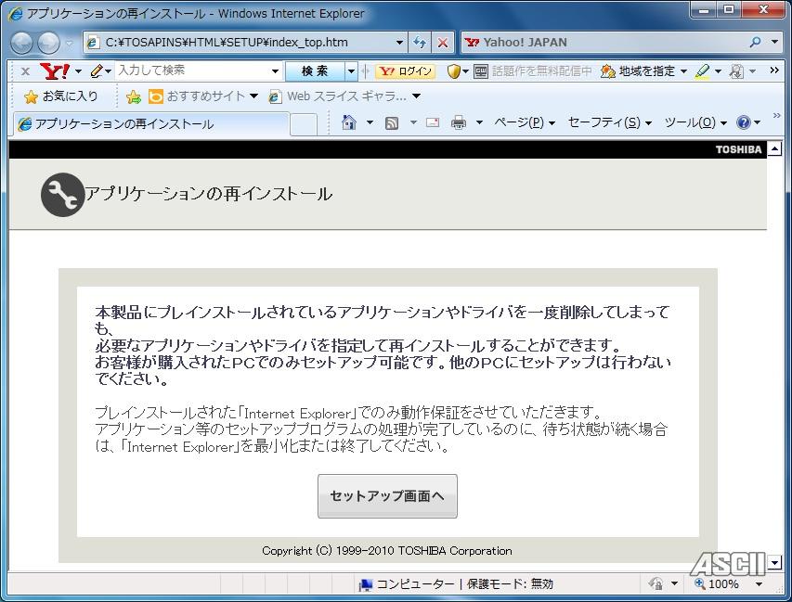Click the wrench icon in page header
Image resolution: width=792 pixels, height=602 pixels.
[62, 195]
